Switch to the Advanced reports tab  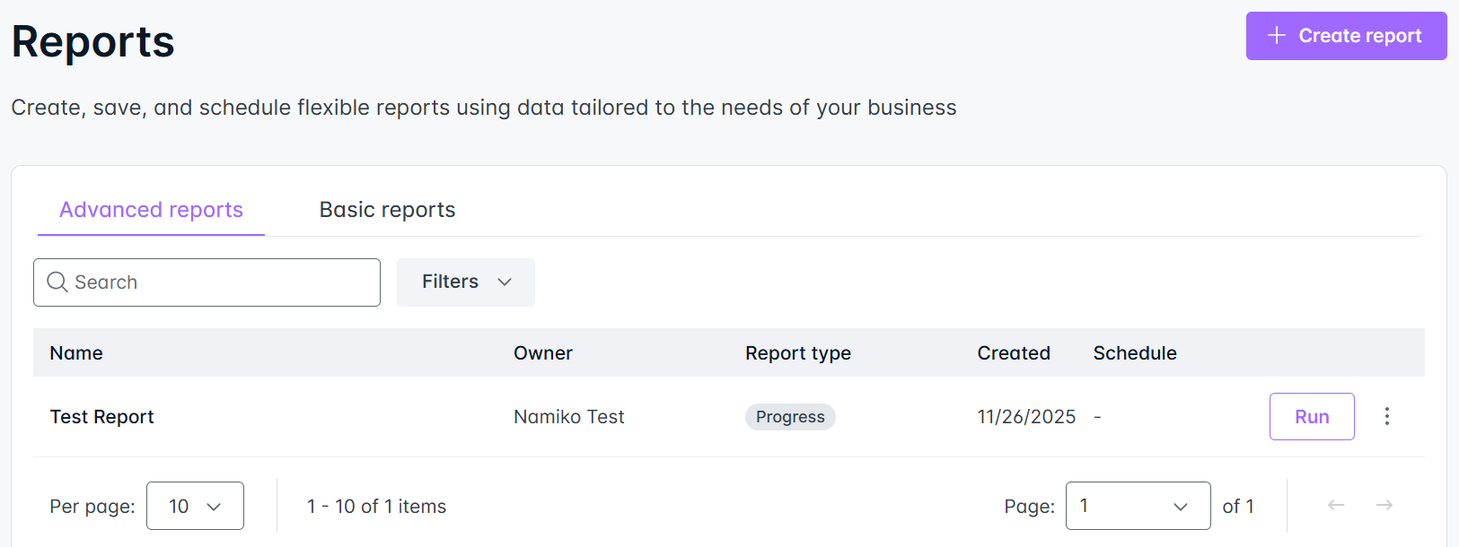point(151,210)
